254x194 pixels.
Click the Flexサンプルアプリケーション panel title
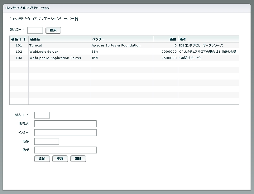click(27, 8)
